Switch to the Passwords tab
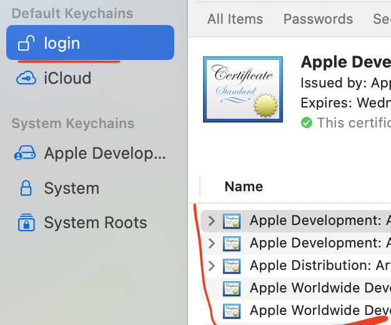This screenshot has width=391, height=325. pyautogui.click(x=318, y=19)
